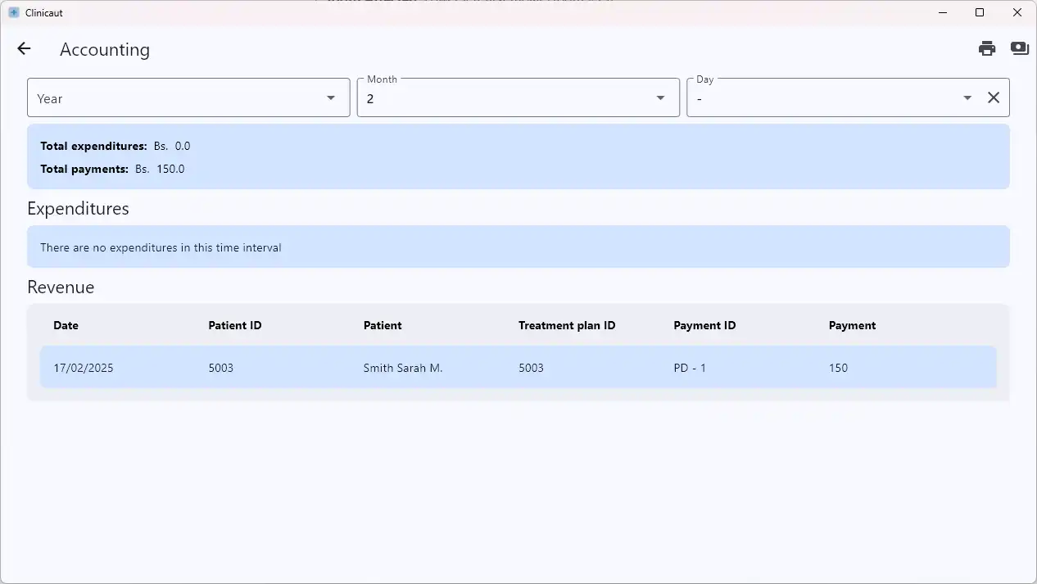Click the Total payments summary line
Screen dimensions: 1037x584
(112, 170)
